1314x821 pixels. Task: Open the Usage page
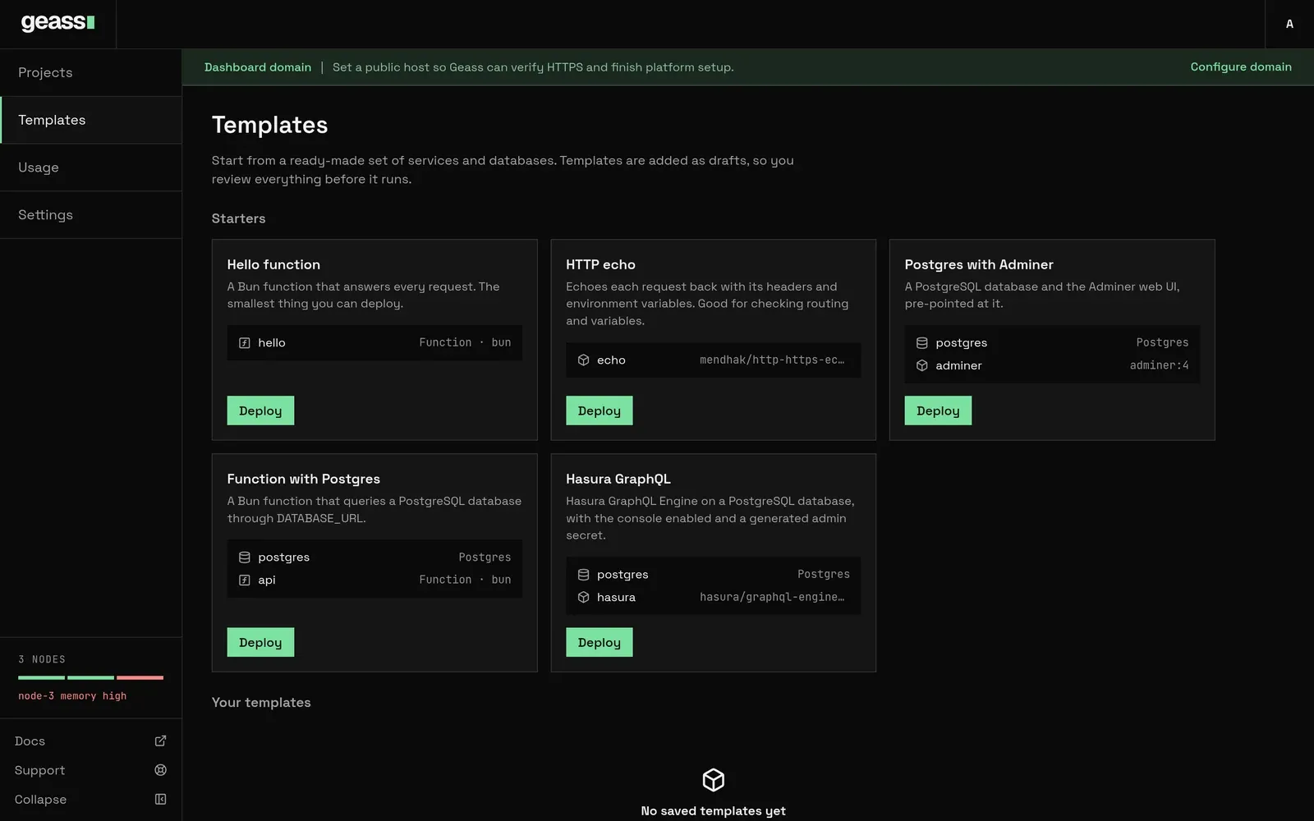[x=91, y=167]
